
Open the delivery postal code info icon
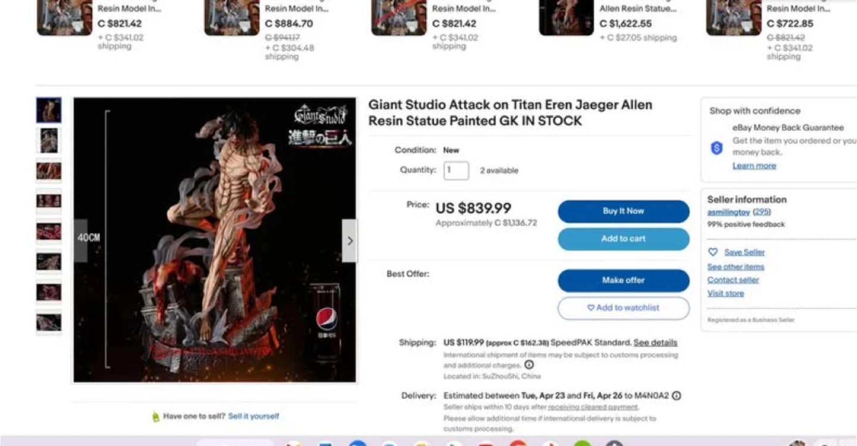[676, 395]
